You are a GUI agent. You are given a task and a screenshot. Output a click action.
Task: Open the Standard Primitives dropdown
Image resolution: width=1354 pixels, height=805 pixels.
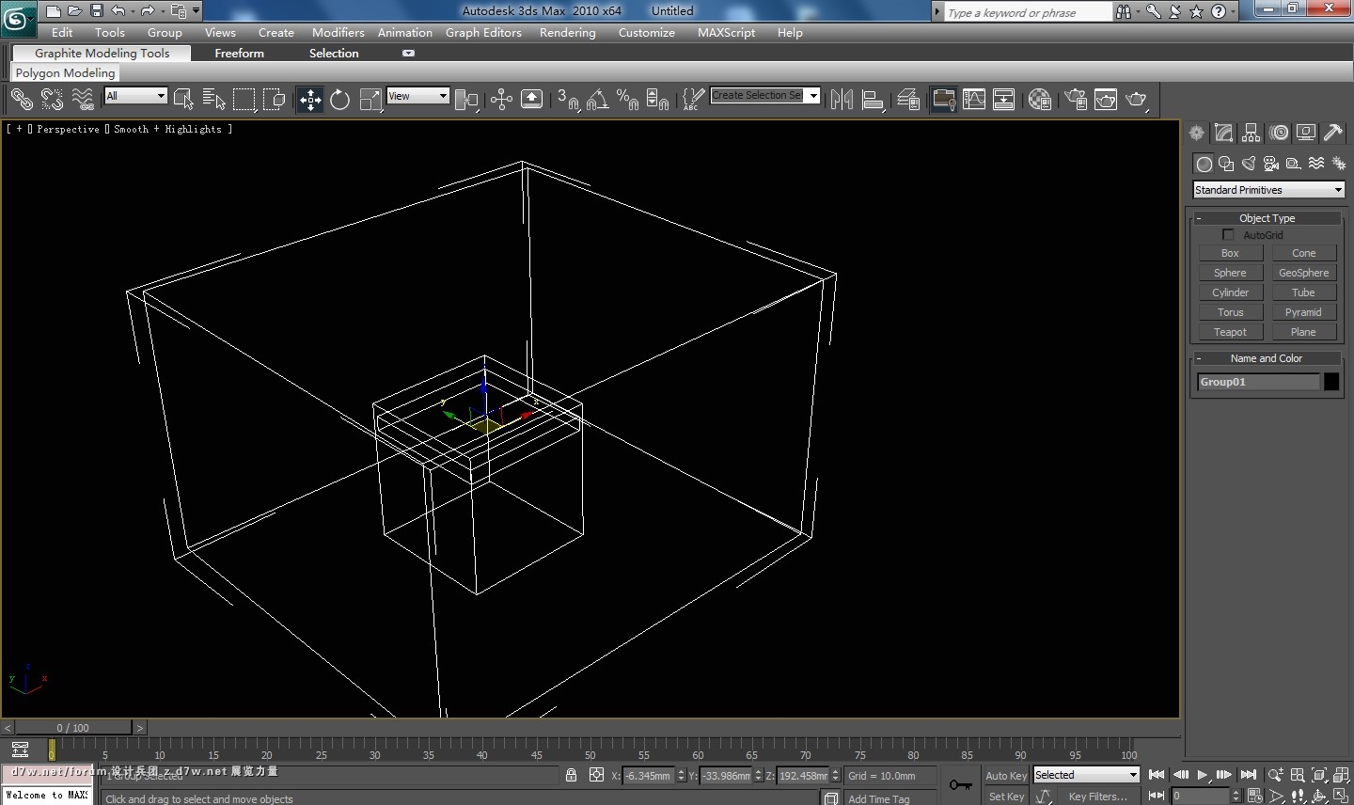1268,190
